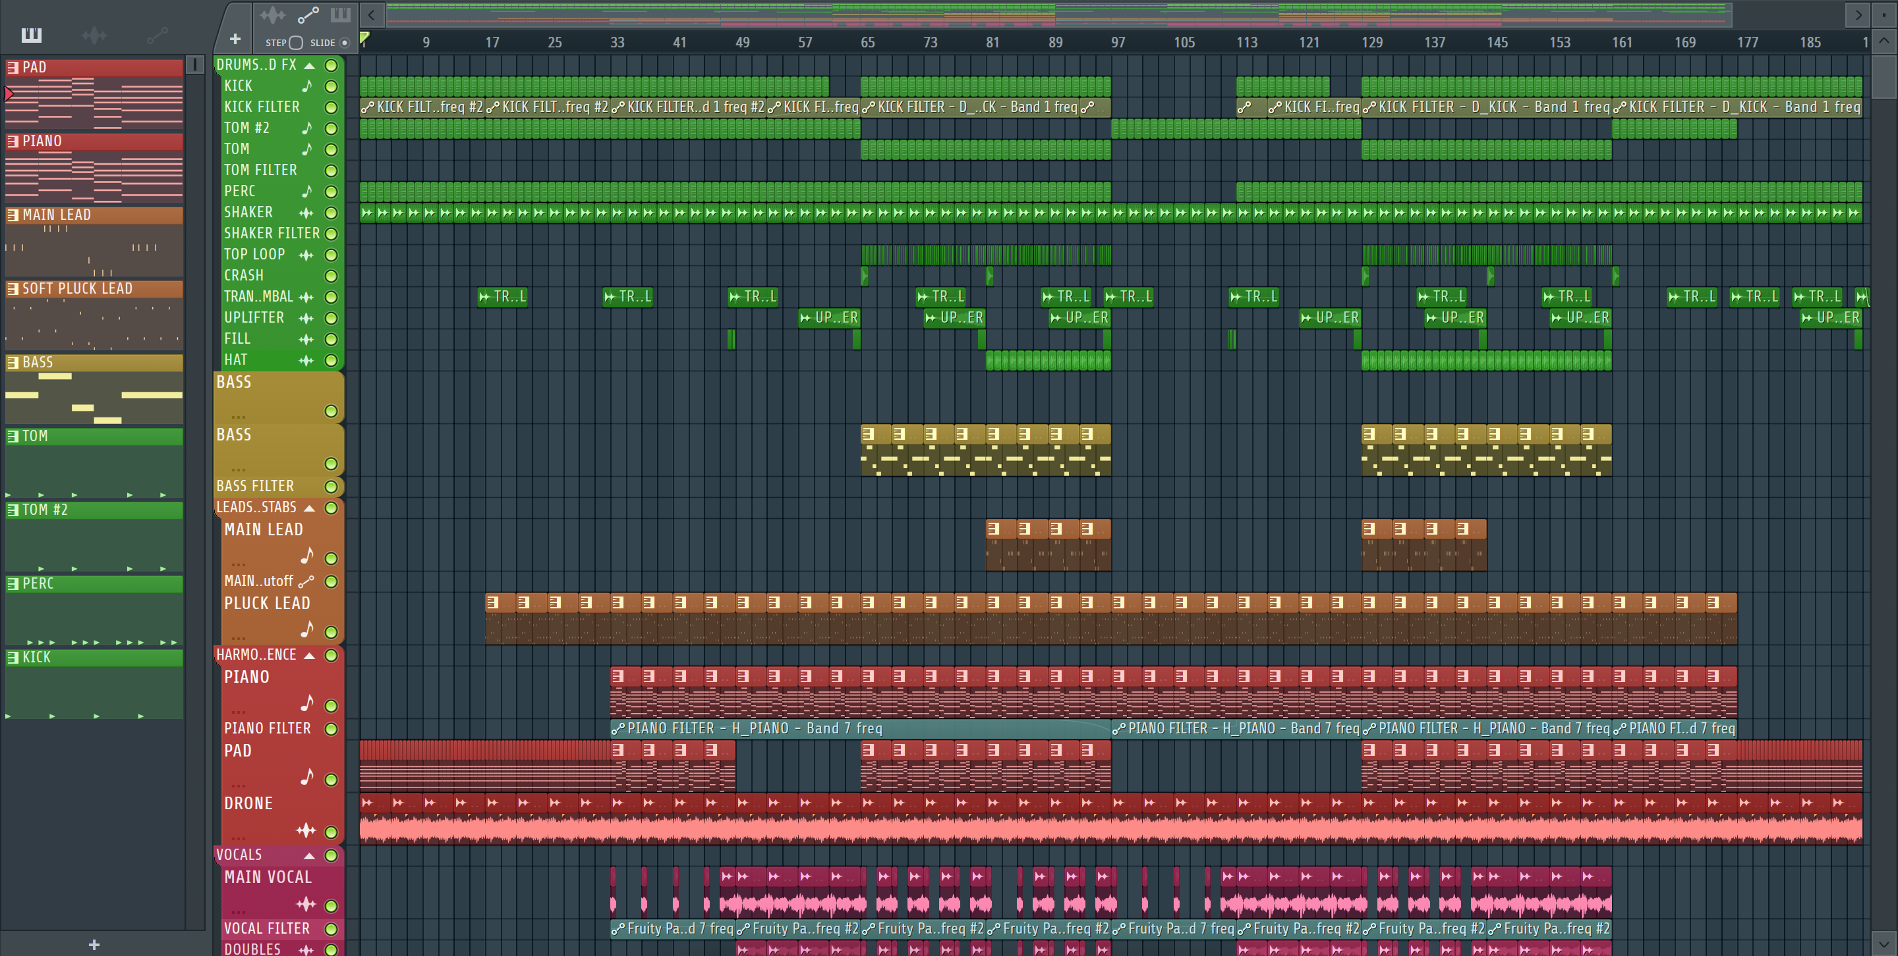The width and height of the screenshot is (1898, 956).
Task: Click the waveform icon on the DRONE track
Action: pyautogui.click(x=306, y=830)
